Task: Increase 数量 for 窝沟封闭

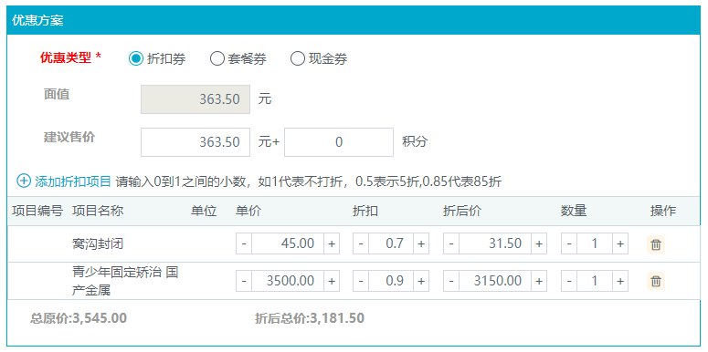Action: [620, 243]
